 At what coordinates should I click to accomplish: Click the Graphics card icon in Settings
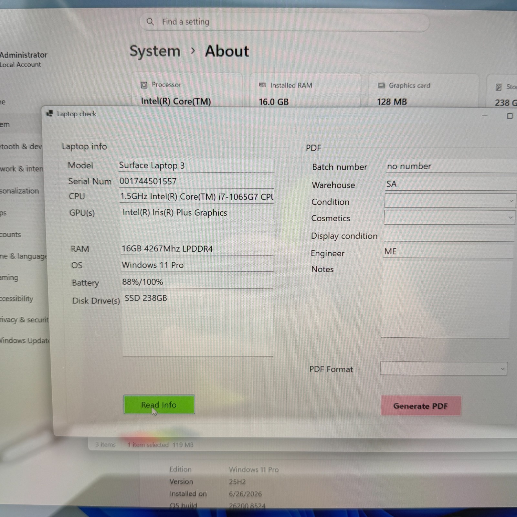point(381,86)
